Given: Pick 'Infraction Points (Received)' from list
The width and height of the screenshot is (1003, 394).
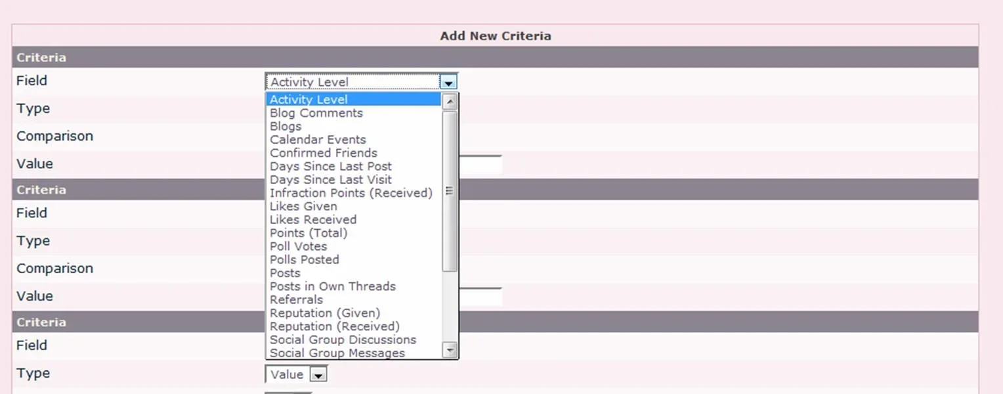Looking at the screenshot, I should (x=354, y=193).
